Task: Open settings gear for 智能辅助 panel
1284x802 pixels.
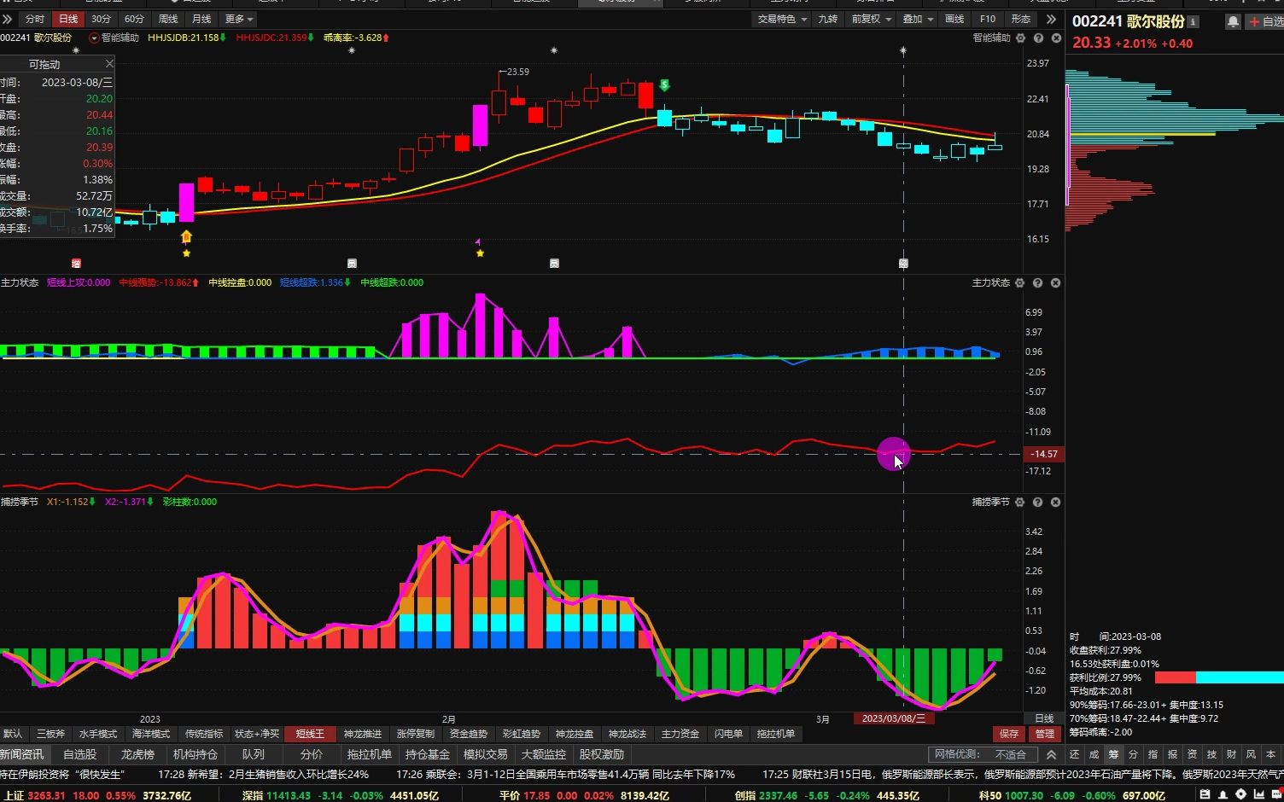Action: 1020,38
